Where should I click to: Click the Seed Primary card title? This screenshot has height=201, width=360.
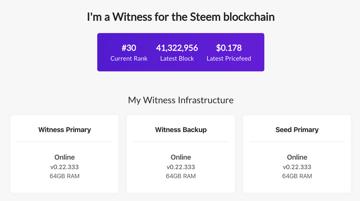(297, 130)
